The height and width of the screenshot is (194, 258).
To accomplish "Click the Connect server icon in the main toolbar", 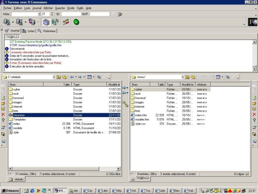I will pos(7,22).
